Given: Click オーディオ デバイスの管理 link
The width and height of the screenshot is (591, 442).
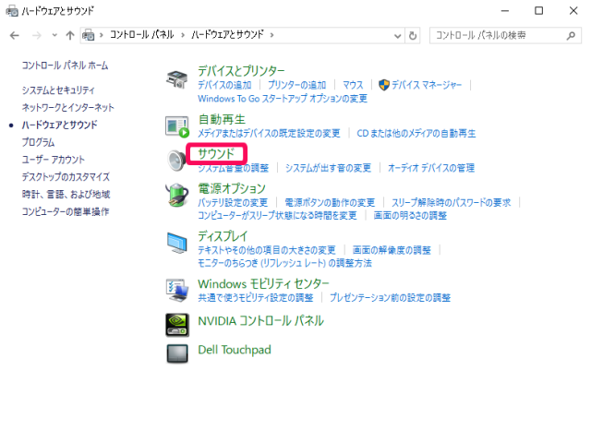Looking at the screenshot, I should [x=431, y=168].
